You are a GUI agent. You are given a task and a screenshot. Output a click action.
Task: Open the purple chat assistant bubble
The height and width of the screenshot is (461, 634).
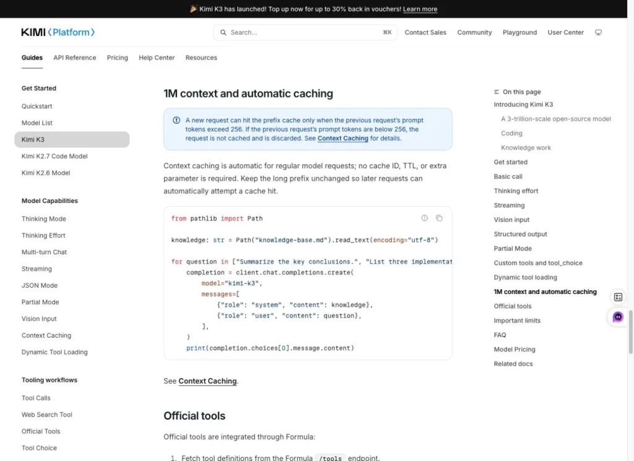617,317
